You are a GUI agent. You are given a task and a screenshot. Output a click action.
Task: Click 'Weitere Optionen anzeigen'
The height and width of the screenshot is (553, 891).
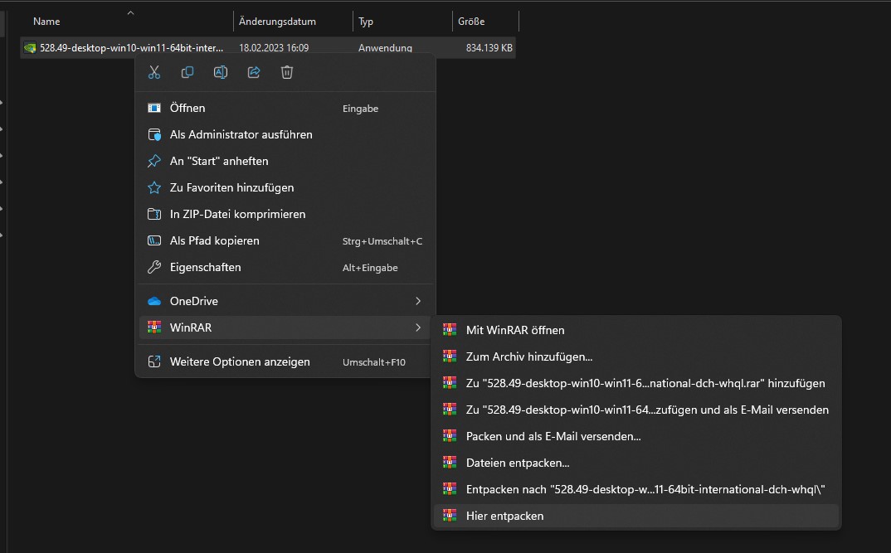click(x=237, y=361)
